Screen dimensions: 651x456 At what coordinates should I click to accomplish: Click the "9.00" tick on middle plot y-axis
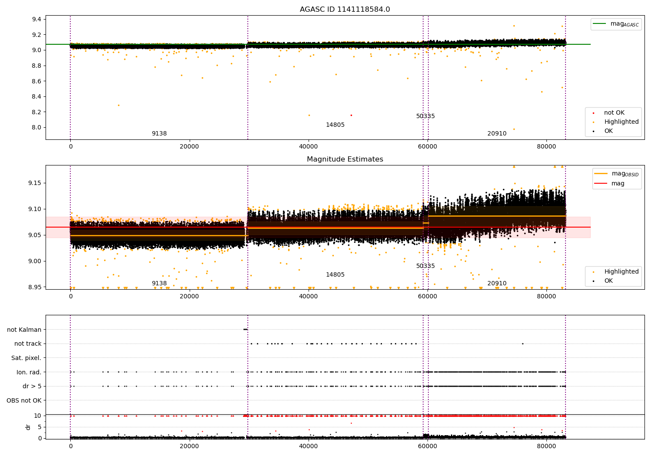(x=35, y=261)
